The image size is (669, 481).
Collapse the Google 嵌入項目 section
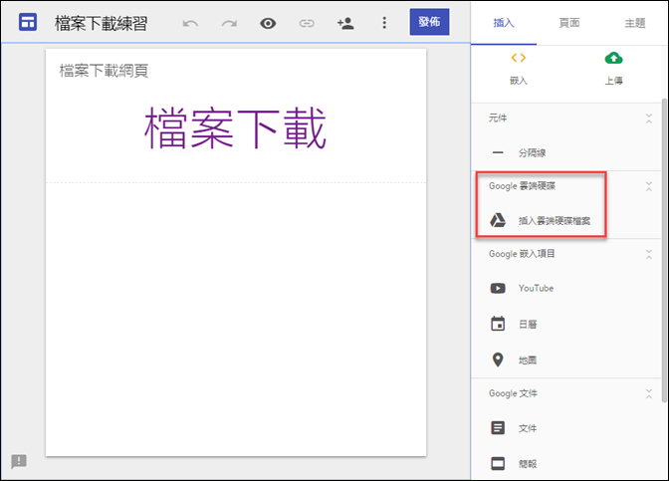(x=648, y=254)
